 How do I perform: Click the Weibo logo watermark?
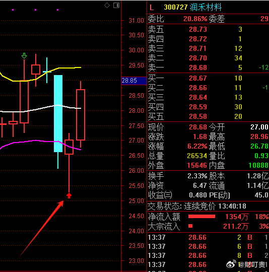[x=231, y=264]
